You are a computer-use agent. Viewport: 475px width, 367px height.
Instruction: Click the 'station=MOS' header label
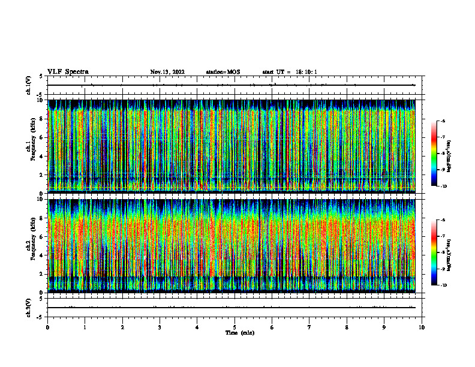(x=223, y=72)
